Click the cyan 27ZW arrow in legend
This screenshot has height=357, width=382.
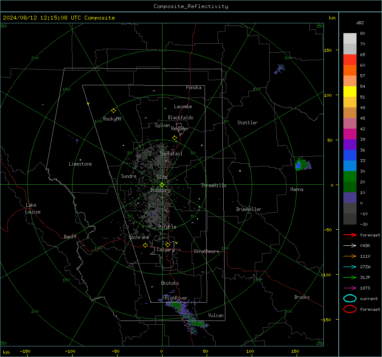(x=350, y=267)
